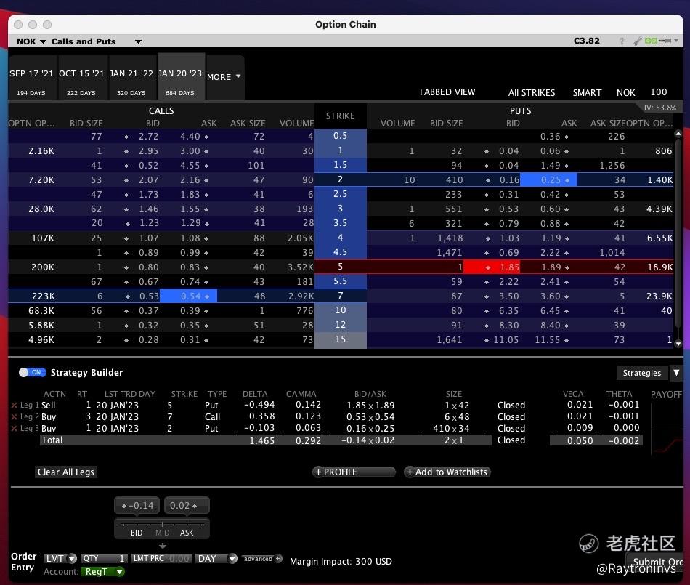Click the Strategies button
The height and width of the screenshot is (585, 690).
pyautogui.click(x=642, y=373)
